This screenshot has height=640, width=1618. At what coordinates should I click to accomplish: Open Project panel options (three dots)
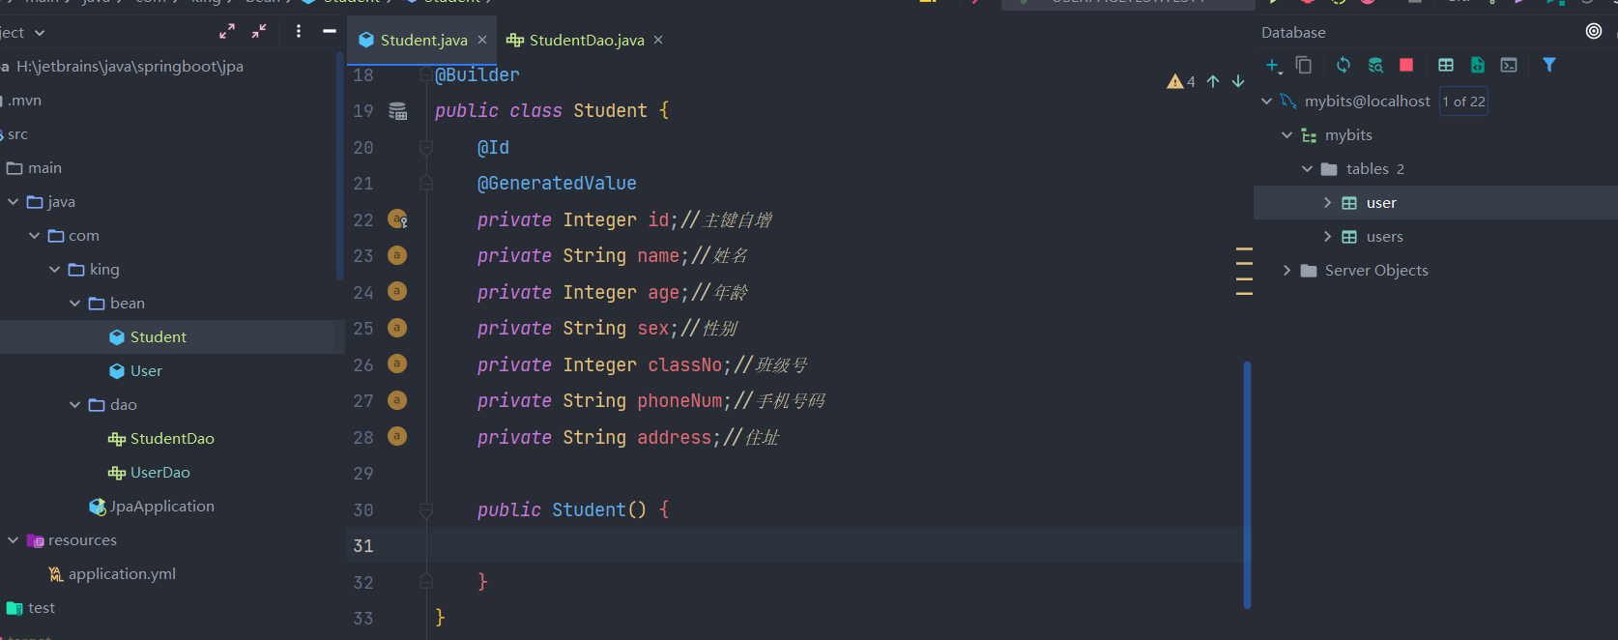point(299,32)
